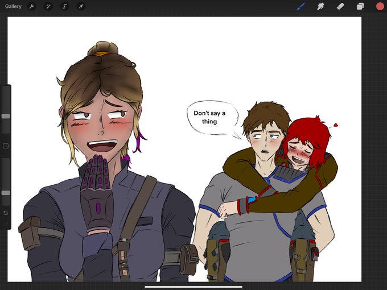Open the Adjustments magic wand menu

48,6
